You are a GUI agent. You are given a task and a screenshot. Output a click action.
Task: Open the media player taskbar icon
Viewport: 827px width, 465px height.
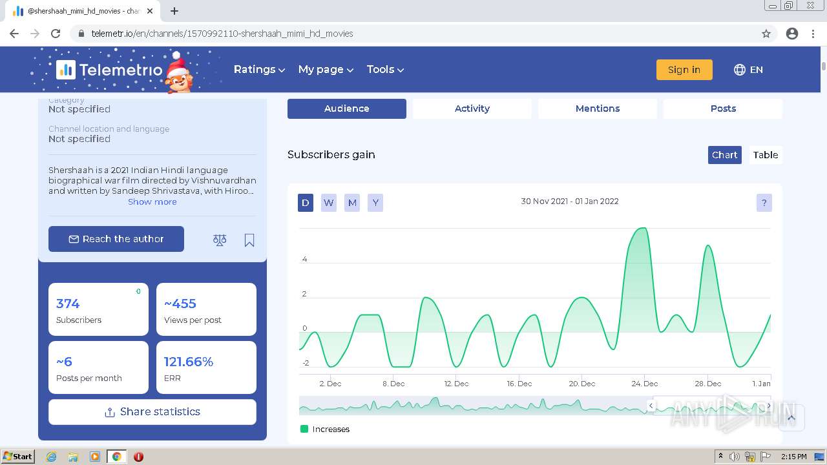click(95, 457)
